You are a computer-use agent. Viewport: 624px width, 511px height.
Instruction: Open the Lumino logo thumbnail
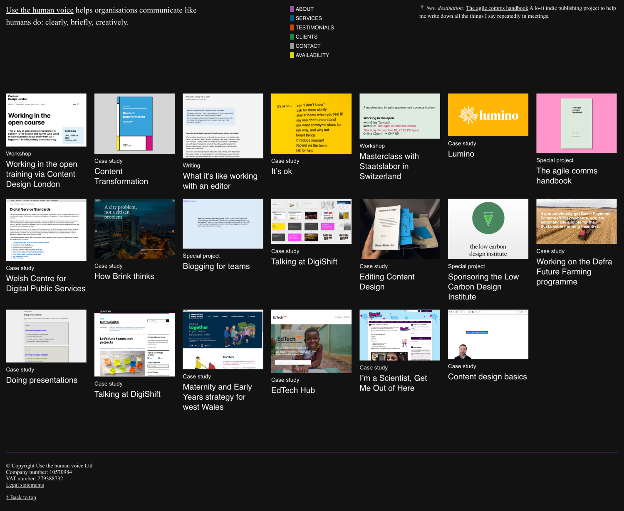pos(488,115)
